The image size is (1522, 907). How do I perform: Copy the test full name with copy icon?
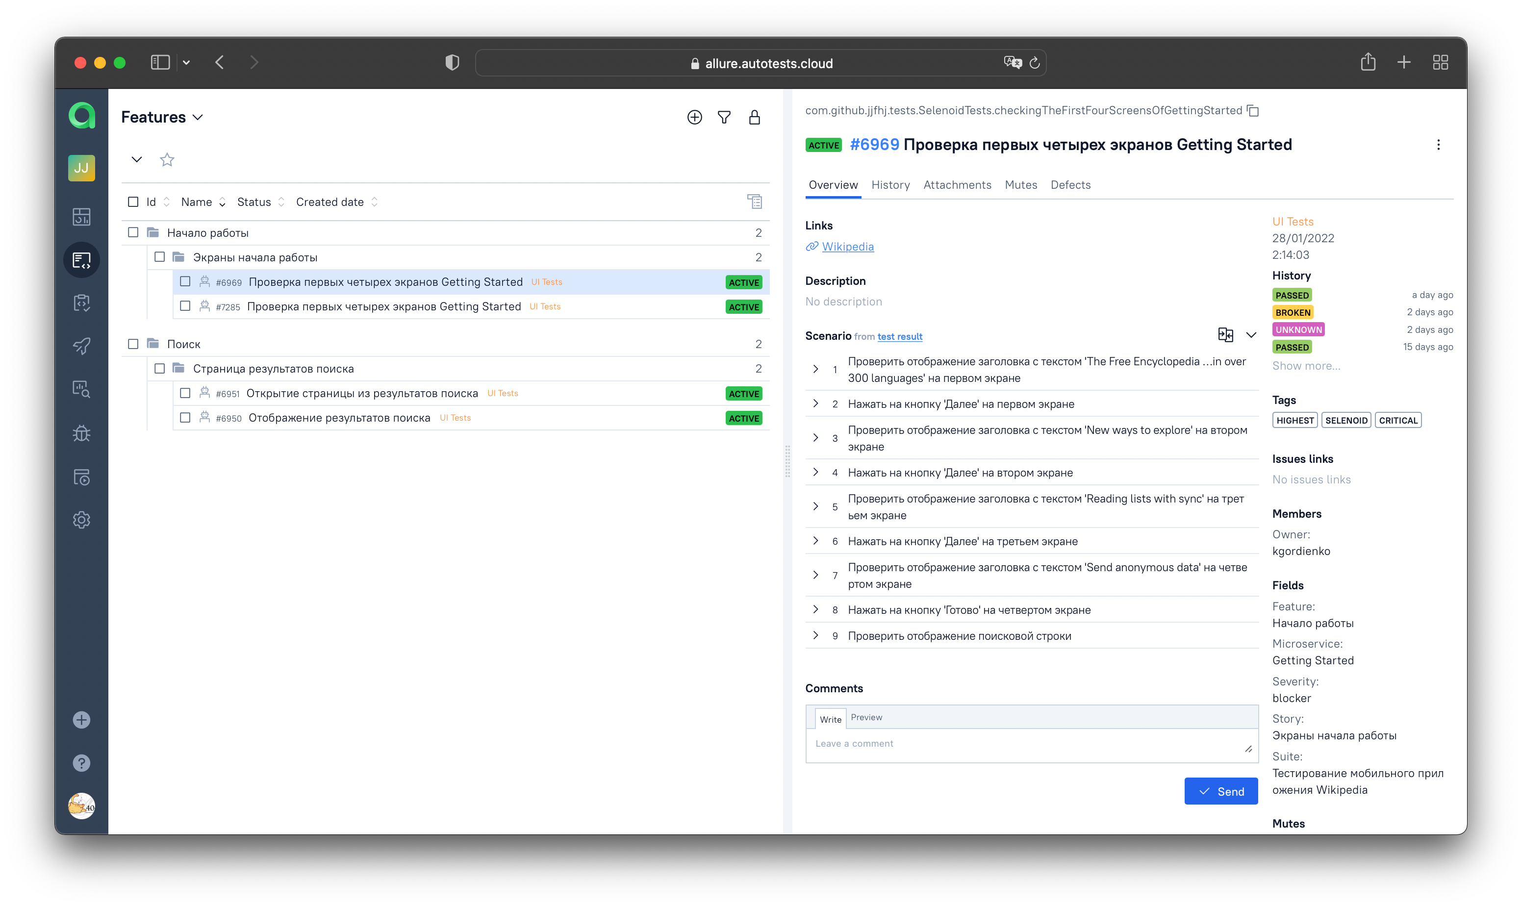1253,111
